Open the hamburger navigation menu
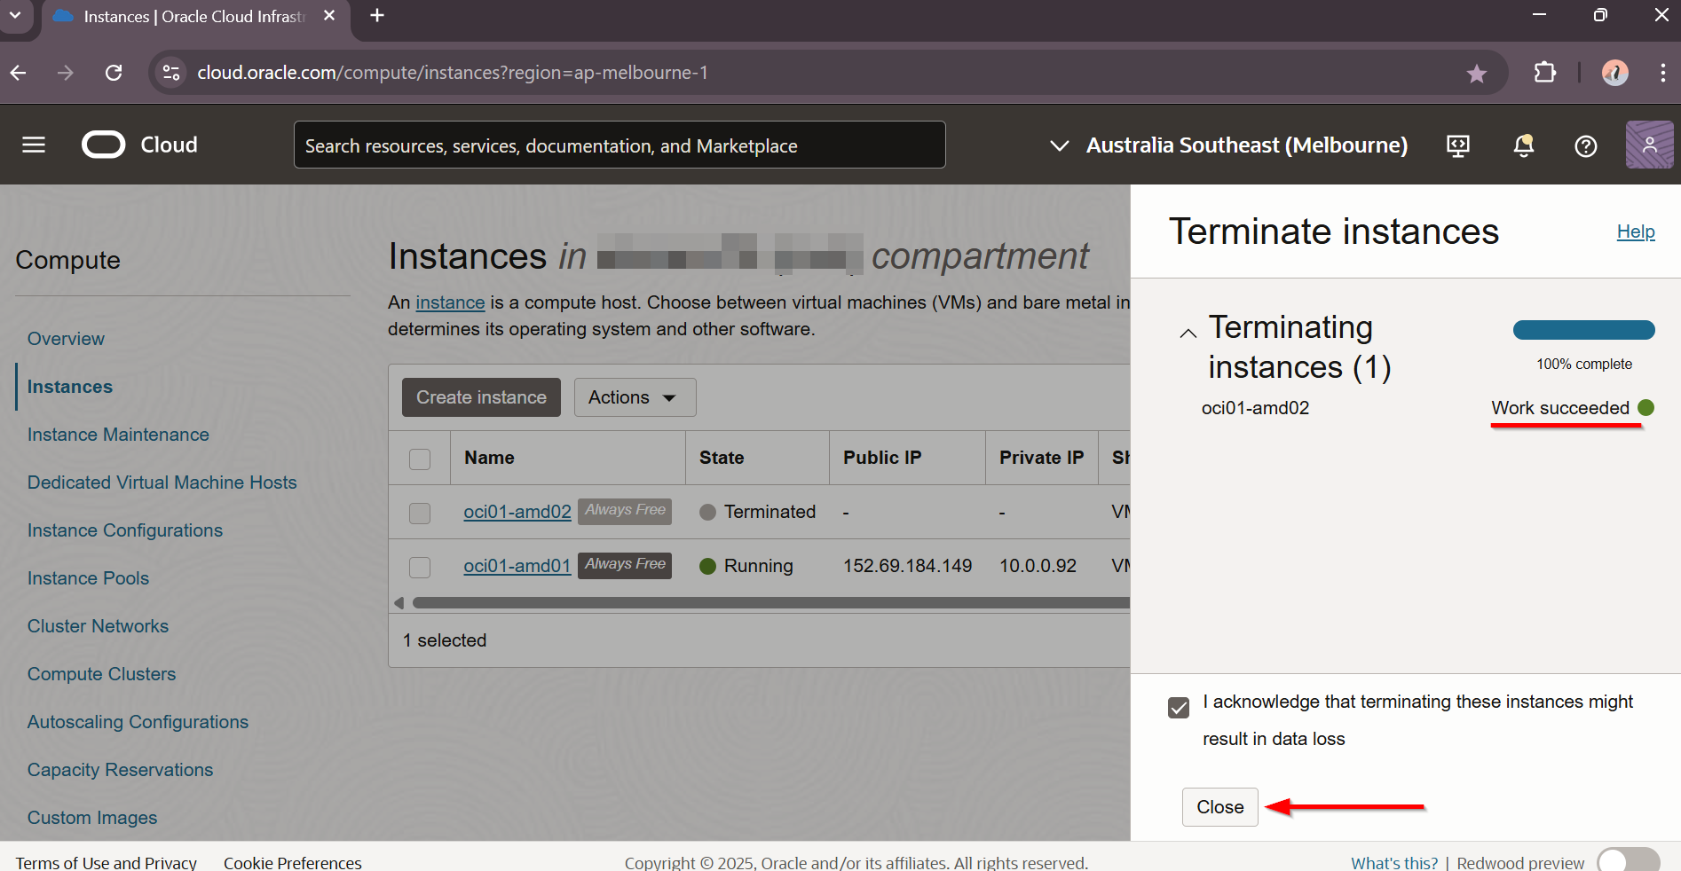This screenshot has width=1681, height=871. (34, 145)
